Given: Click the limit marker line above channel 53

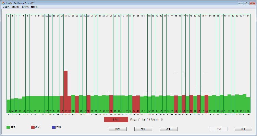Looking at the screenshot, I should [x=206, y=74].
